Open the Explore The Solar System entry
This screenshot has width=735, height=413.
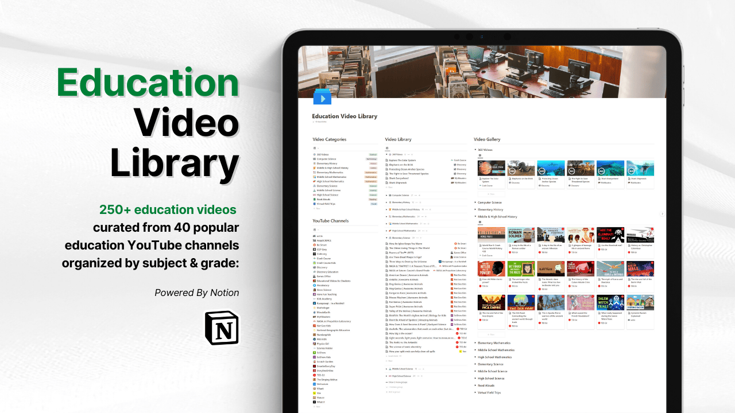tap(403, 160)
